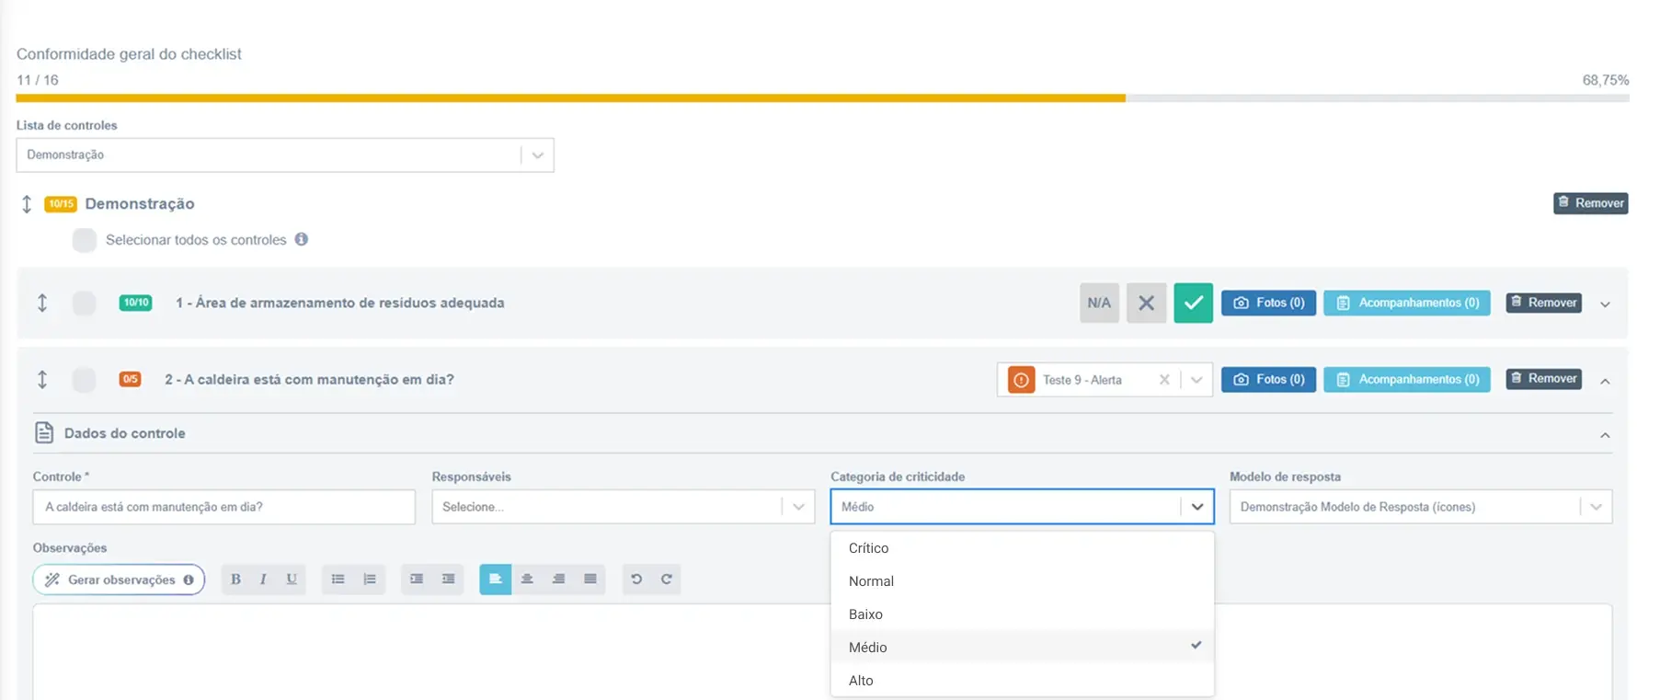
Task: Select checkbox for control 1 row
Action: [x=84, y=303]
